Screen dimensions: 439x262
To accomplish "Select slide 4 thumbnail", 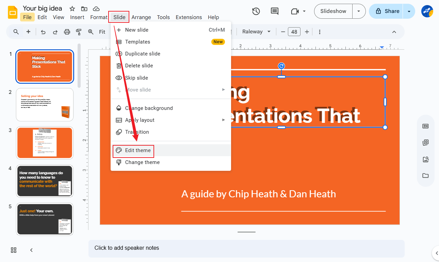I will tap(45, 181).
